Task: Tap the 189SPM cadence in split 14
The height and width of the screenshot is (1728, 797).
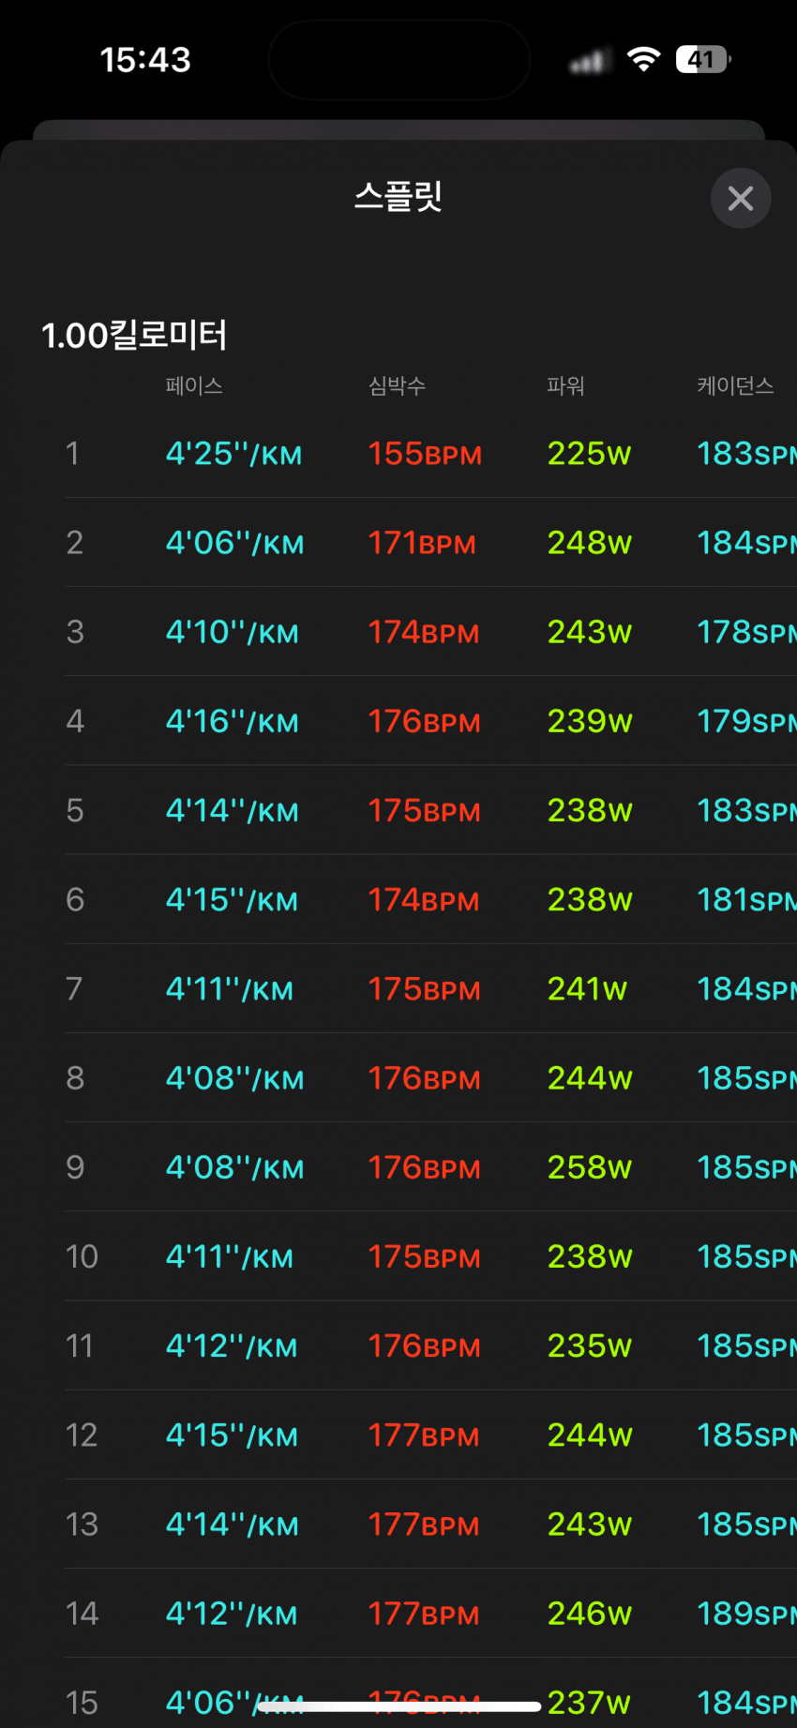Action: coord(745,1615)
